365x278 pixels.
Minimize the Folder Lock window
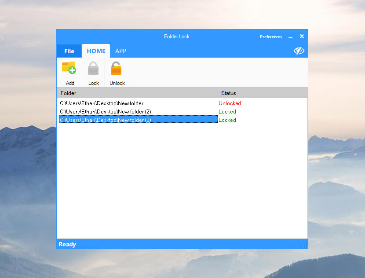point(290,37)
